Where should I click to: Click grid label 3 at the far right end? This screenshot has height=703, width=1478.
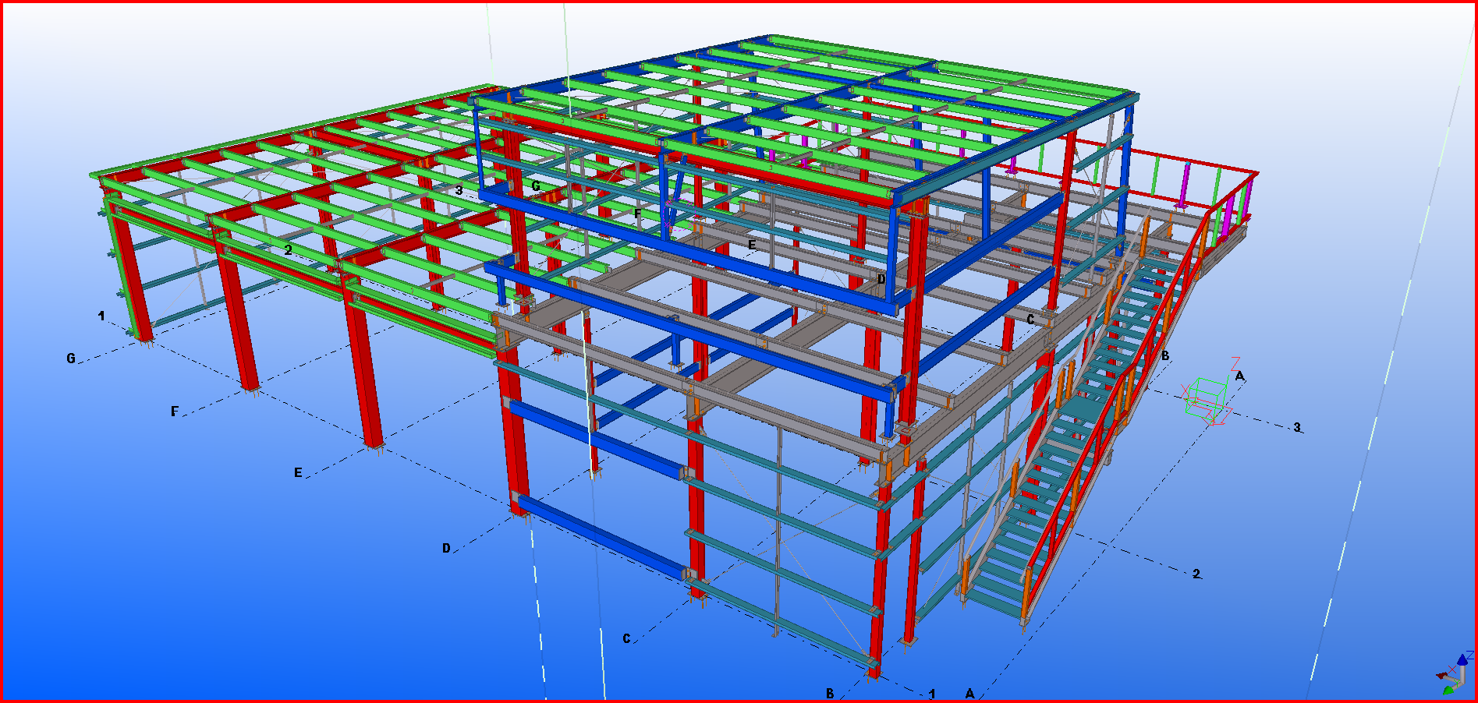tap(1297, 427)
